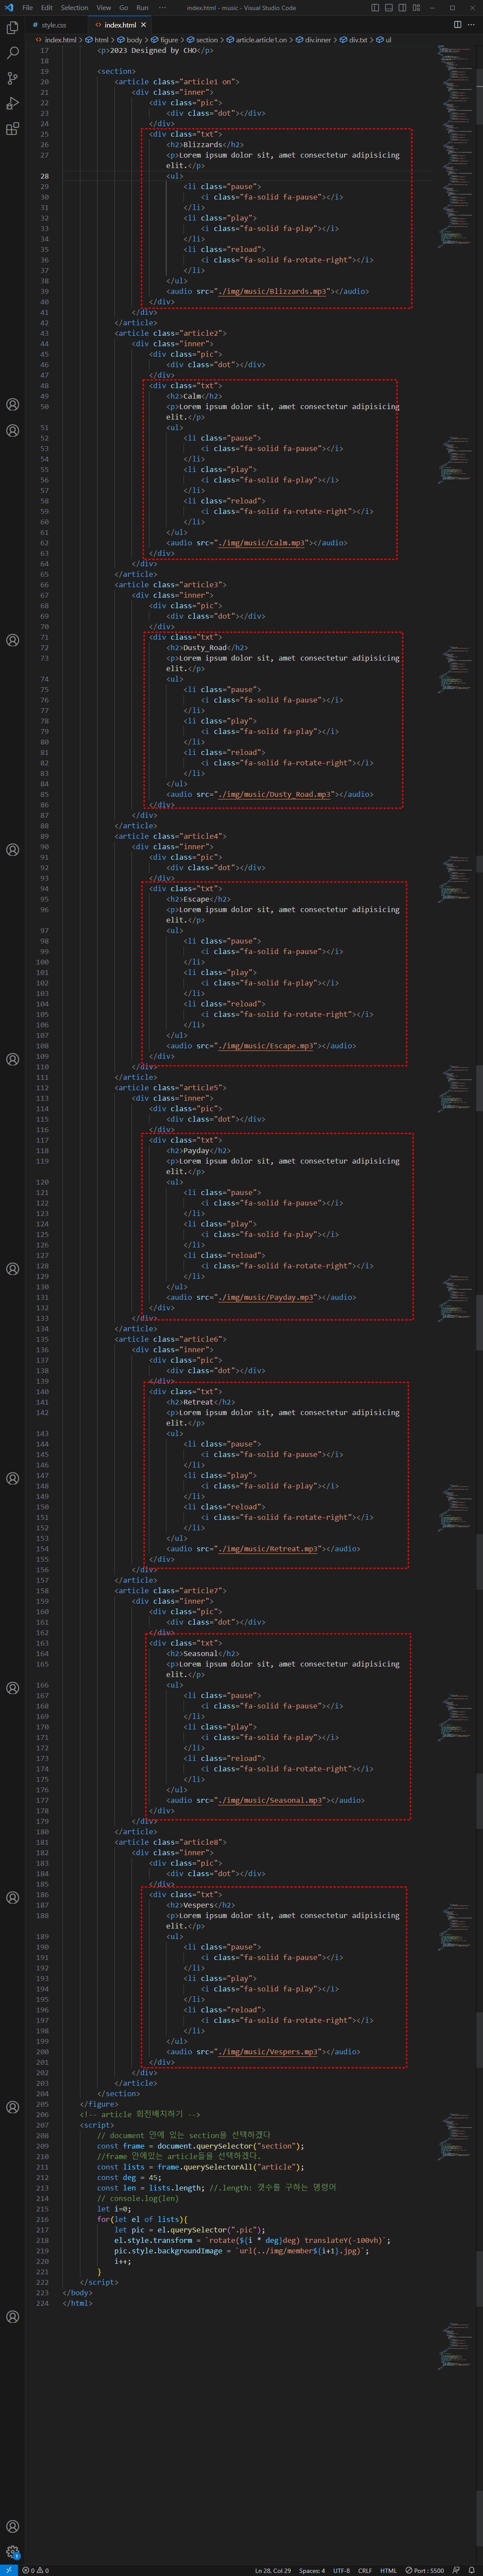
Task: Follow the ./img/music/Vespers.mp3 link
Action: (269, 2052)
